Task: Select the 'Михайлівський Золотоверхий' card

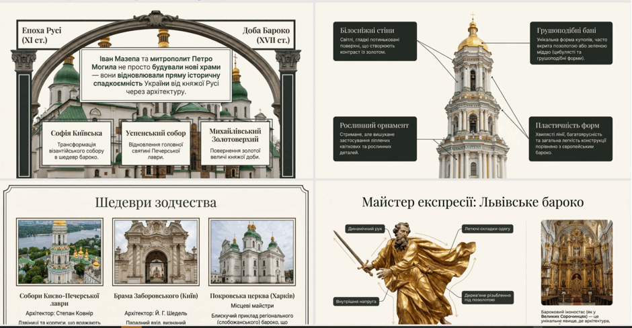Action: 235,143
